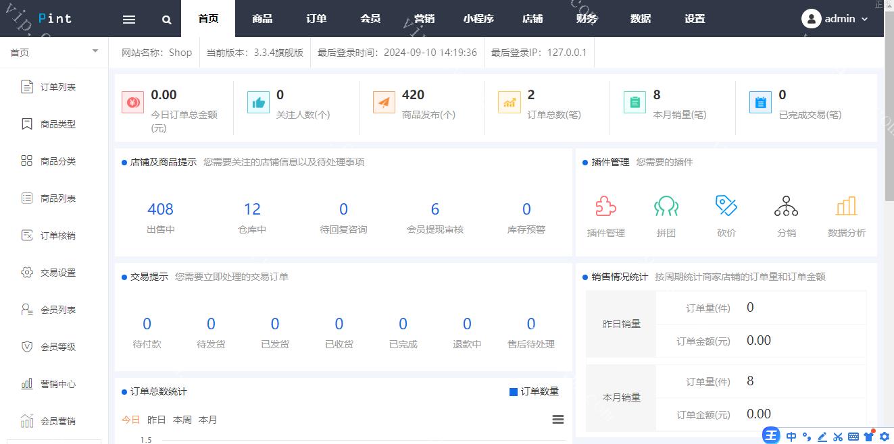
Task: Toggle the sidebar with hamburger menu icon
Action: pyautogui.click(x=129, y=20)
